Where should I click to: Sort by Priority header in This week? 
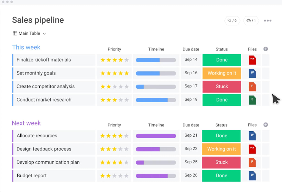click(114, 49)
